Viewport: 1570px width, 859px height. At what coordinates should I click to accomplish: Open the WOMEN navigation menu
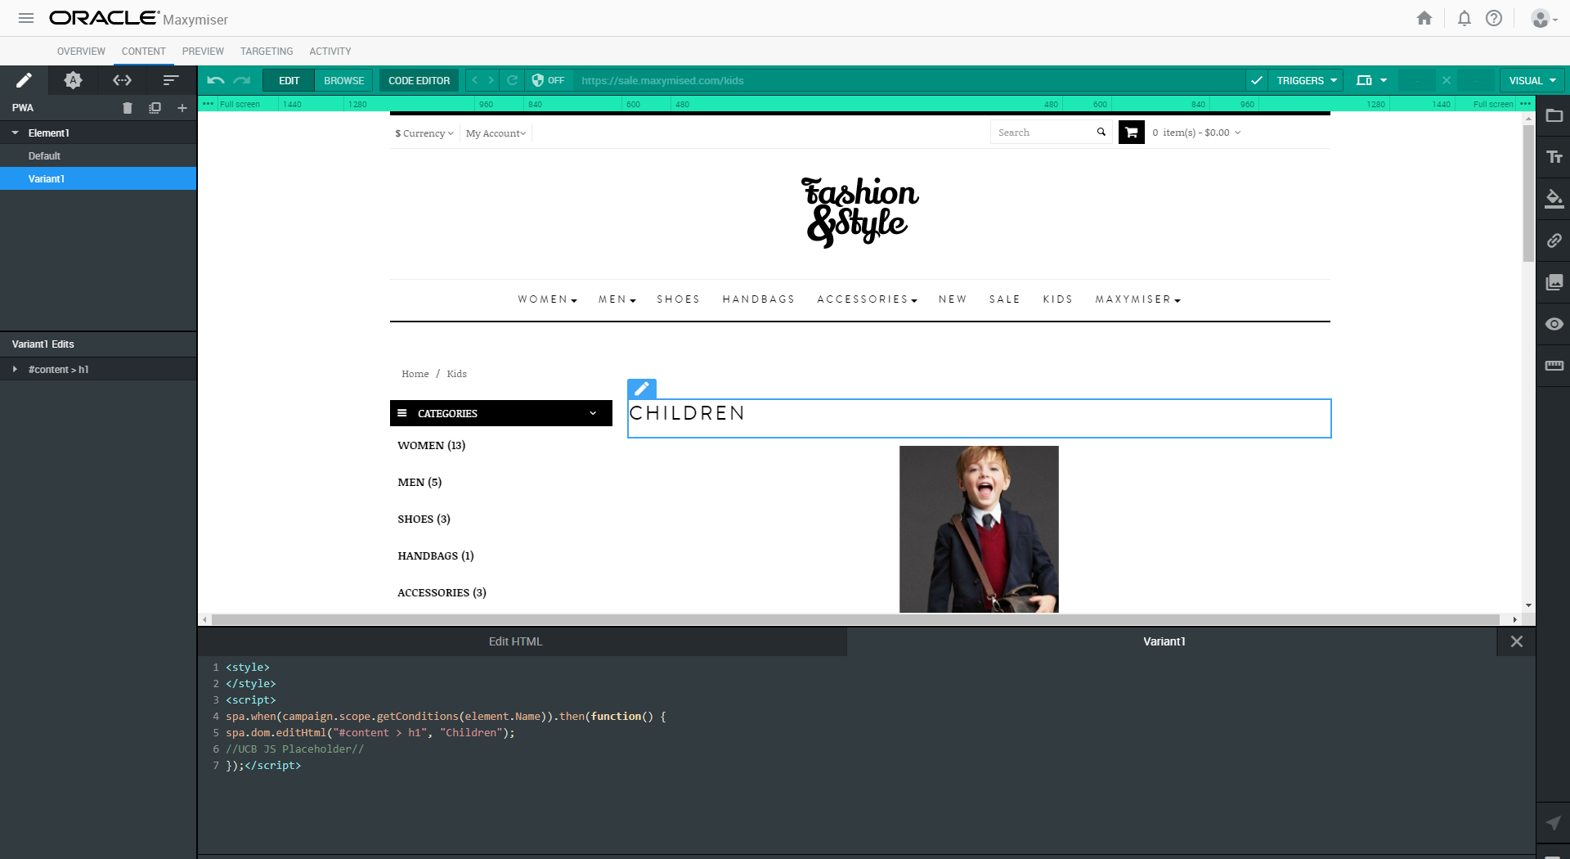click(548, 299)
